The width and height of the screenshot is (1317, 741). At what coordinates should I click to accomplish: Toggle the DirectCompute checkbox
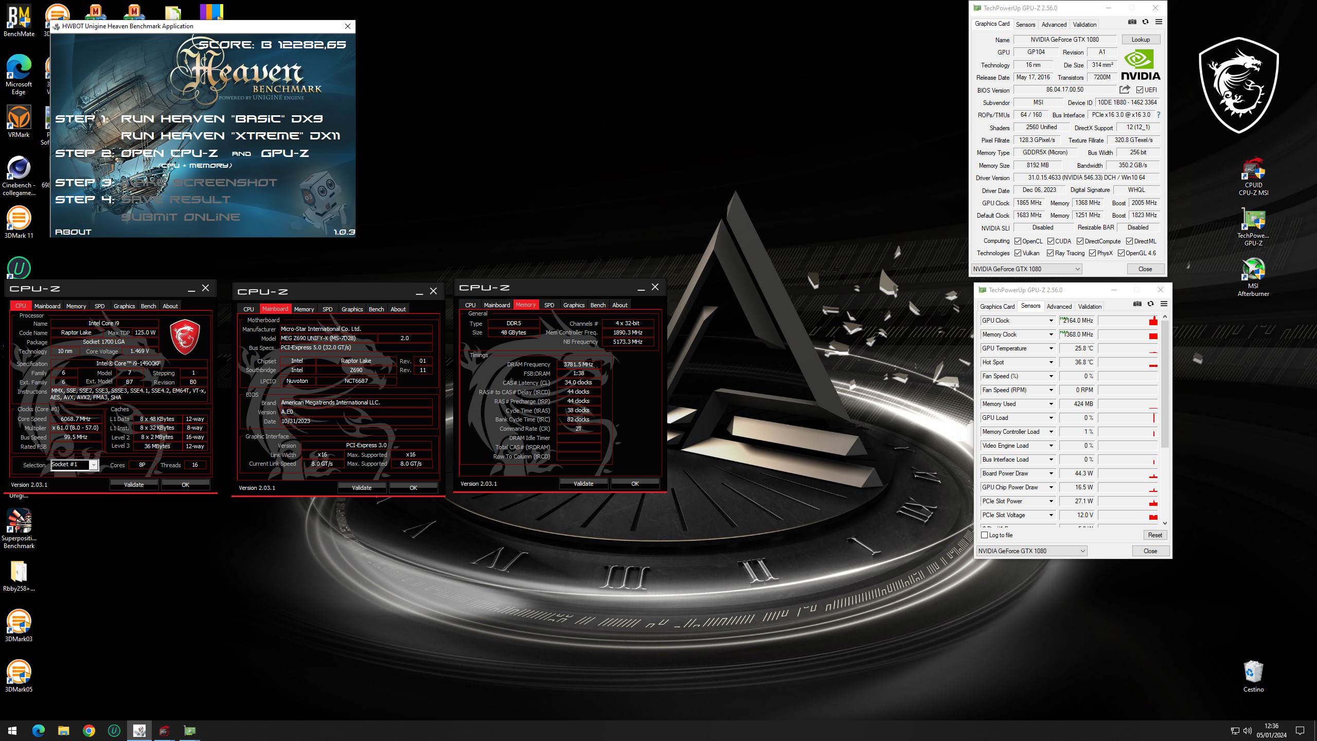coord(1080,241)
